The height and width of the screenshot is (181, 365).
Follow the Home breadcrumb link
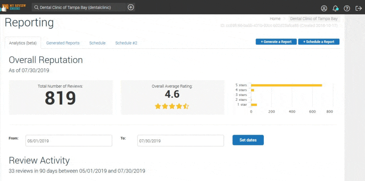[275, 19]
